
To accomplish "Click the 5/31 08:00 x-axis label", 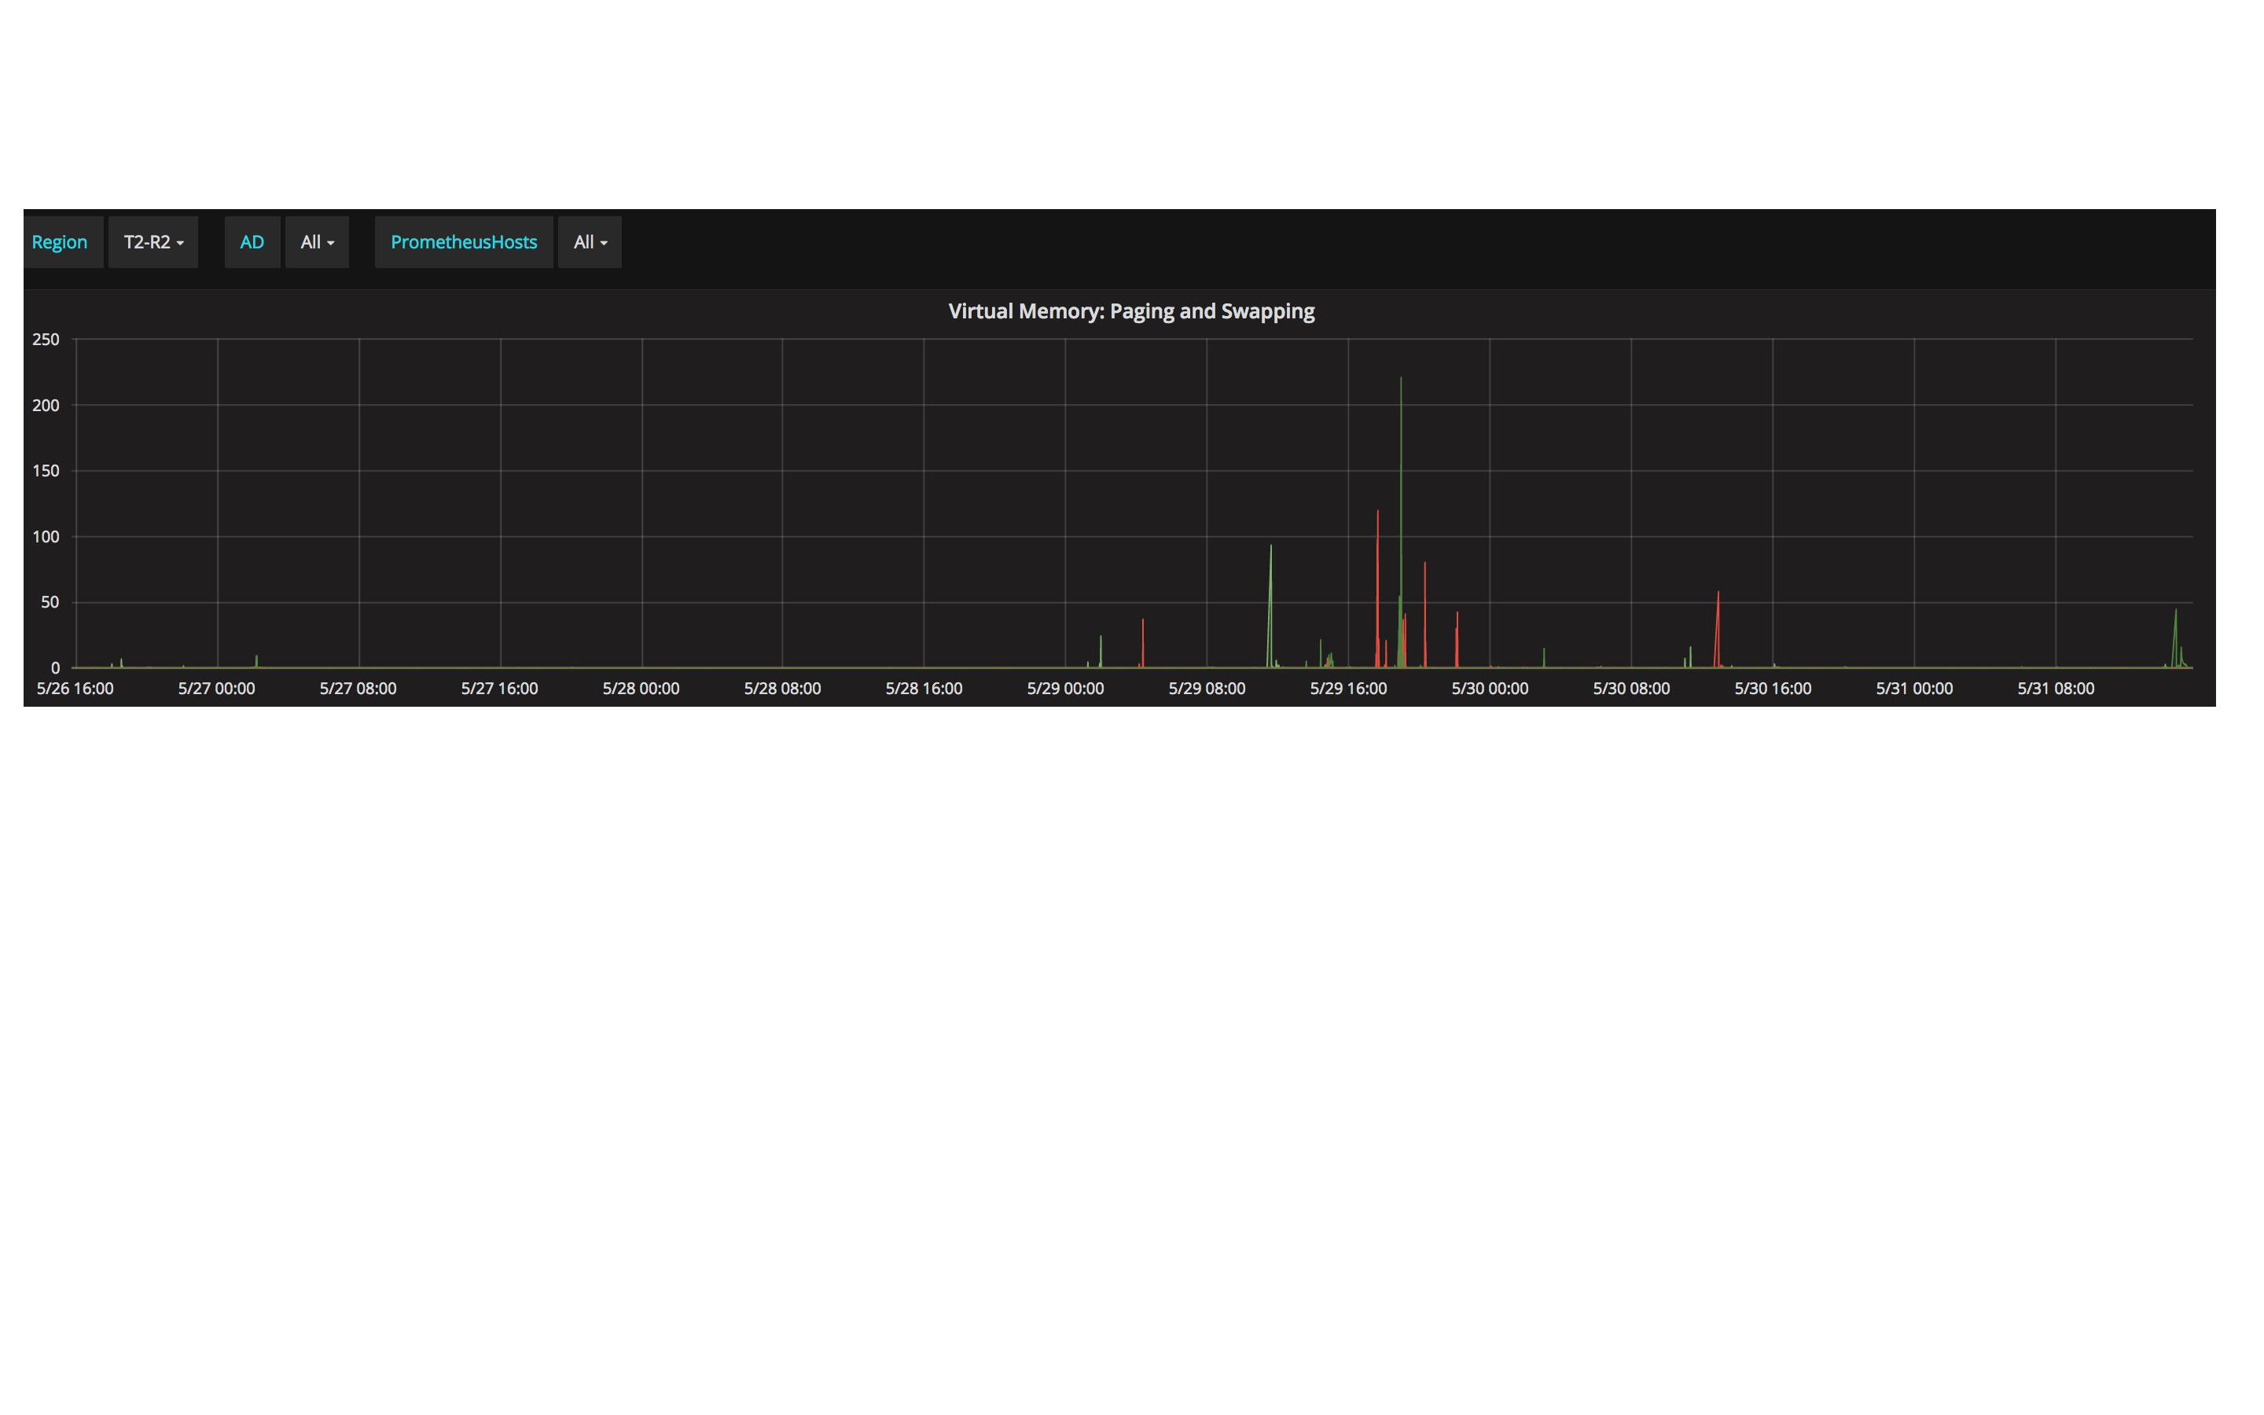I will [x=2056, y=689].
